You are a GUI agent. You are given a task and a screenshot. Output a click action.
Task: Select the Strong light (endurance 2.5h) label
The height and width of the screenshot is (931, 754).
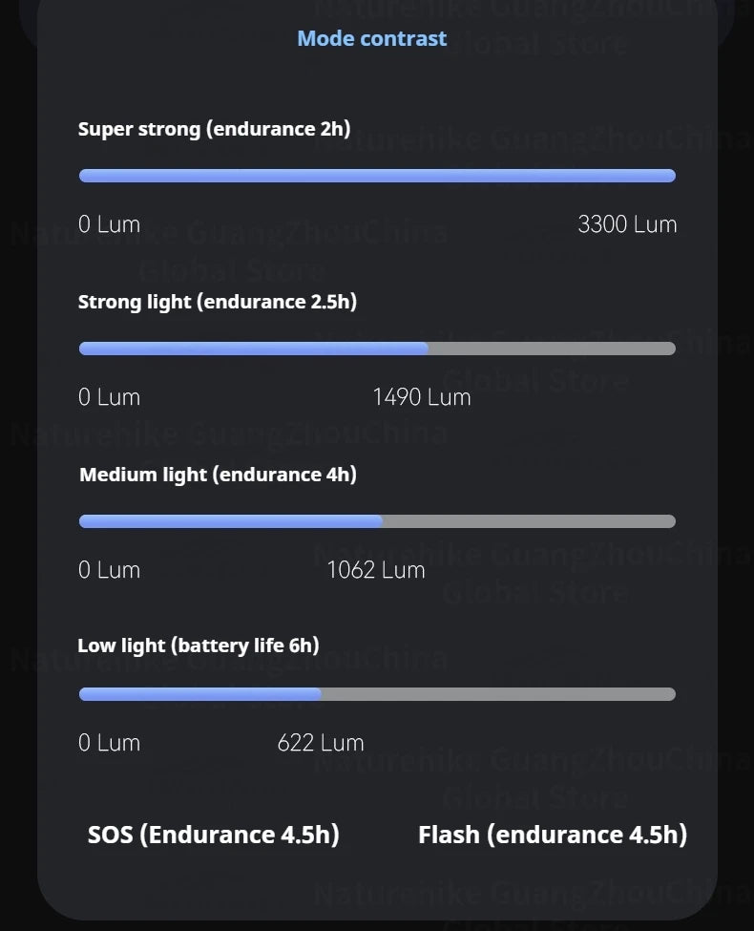[x=217, y=302]
